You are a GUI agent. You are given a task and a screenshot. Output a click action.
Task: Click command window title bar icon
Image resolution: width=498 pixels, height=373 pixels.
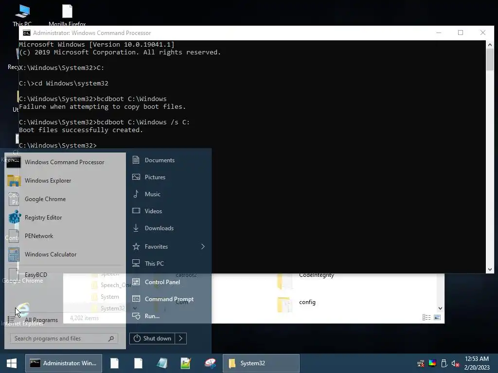click(x=27, y=33)
